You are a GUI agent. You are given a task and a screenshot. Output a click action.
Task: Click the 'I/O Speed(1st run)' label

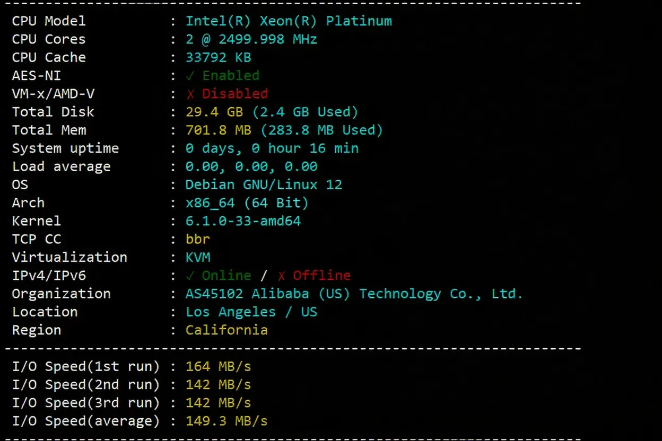86,366
